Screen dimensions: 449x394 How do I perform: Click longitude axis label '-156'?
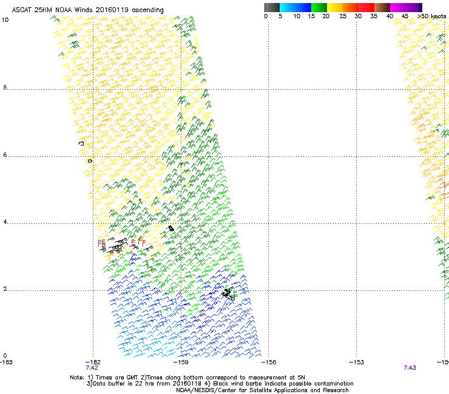269,362
